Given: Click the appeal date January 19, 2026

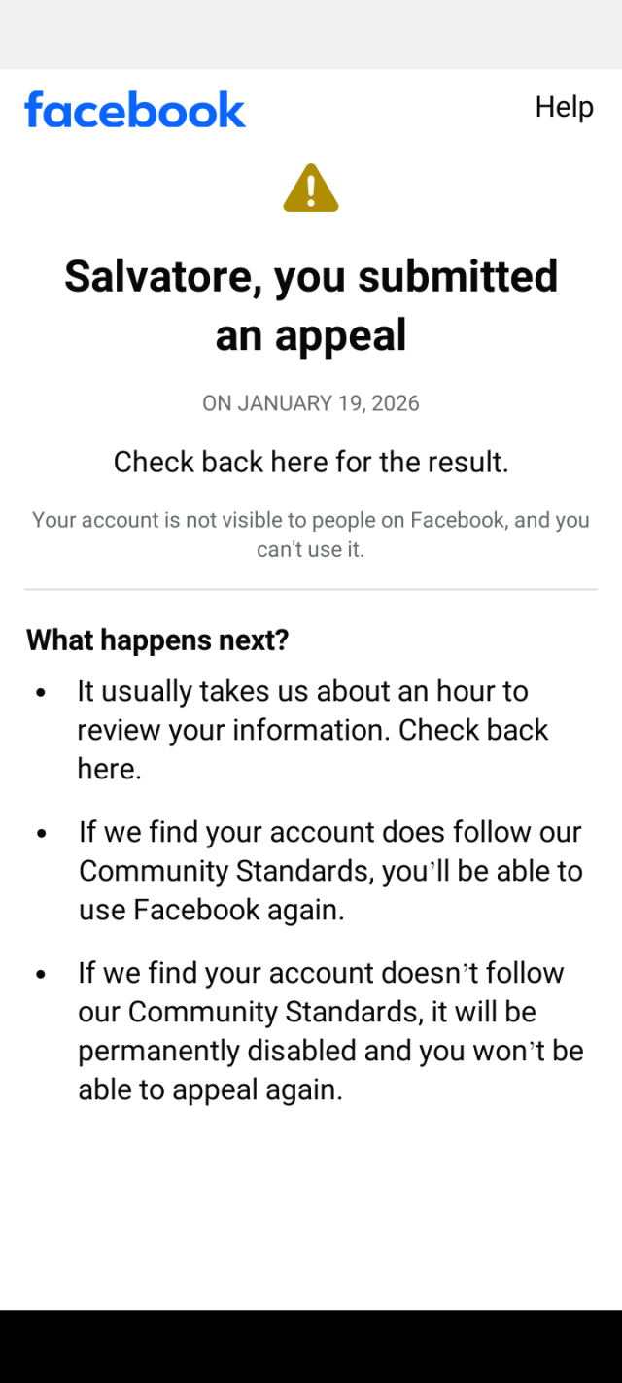Looking at the screenshot, I should tap(311, 403).
